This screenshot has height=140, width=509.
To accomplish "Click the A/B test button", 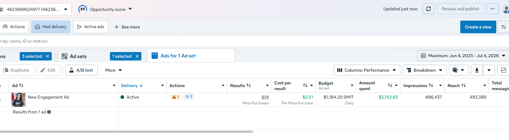I will click(81, 70).
